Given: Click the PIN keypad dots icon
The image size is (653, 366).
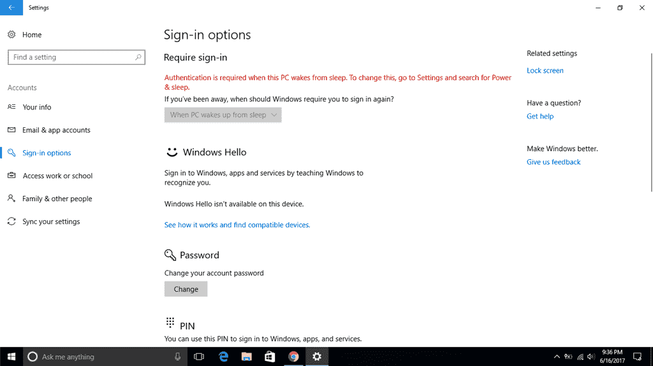Looking at the screenshot, I should (170, 322).
